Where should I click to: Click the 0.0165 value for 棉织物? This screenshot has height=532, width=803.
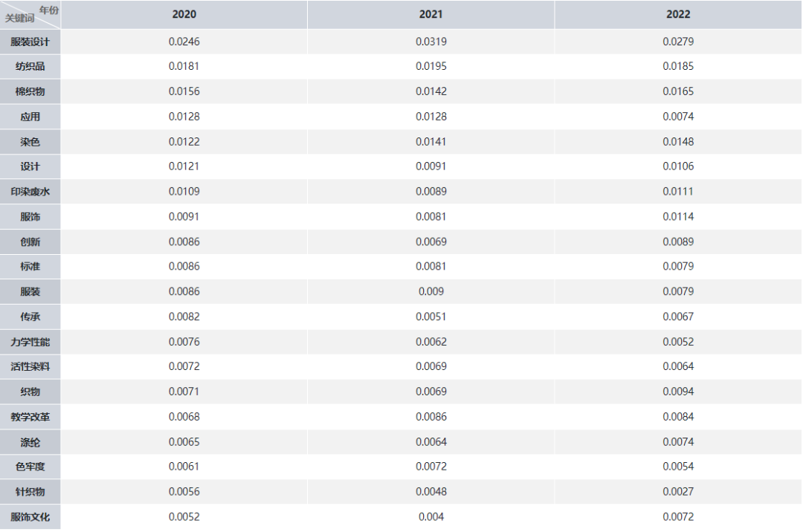tap(678, 91)
